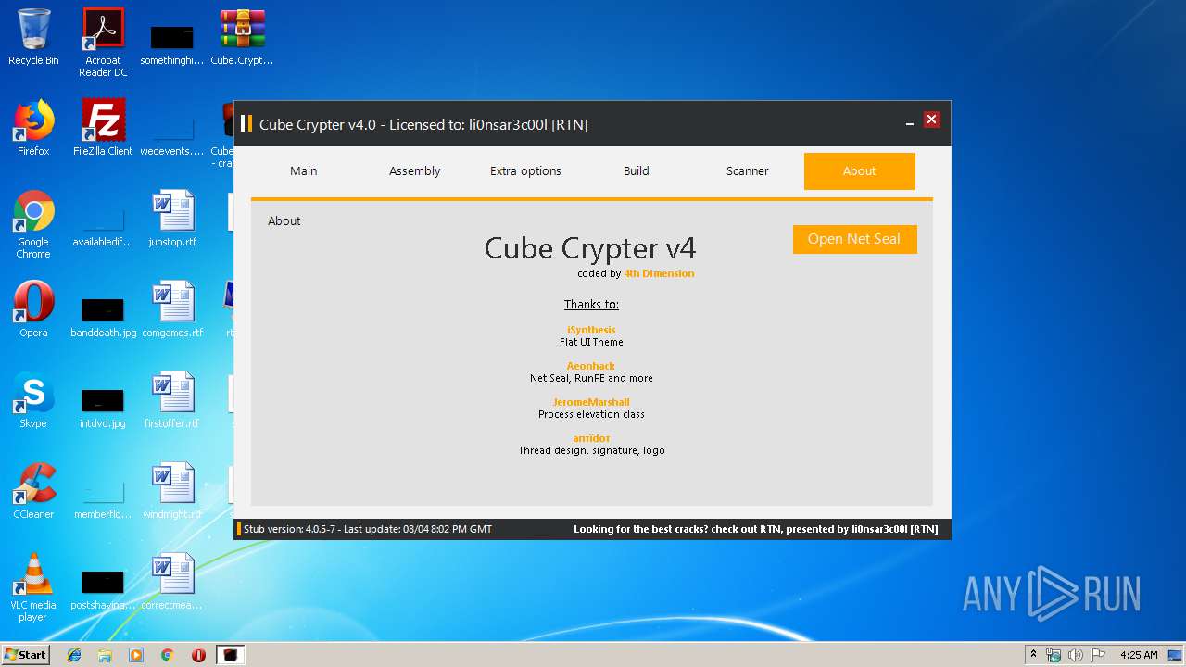Click the 'Cube Crypter v4' title text
Screen dimensions: 1186x667
coord(590,248)
